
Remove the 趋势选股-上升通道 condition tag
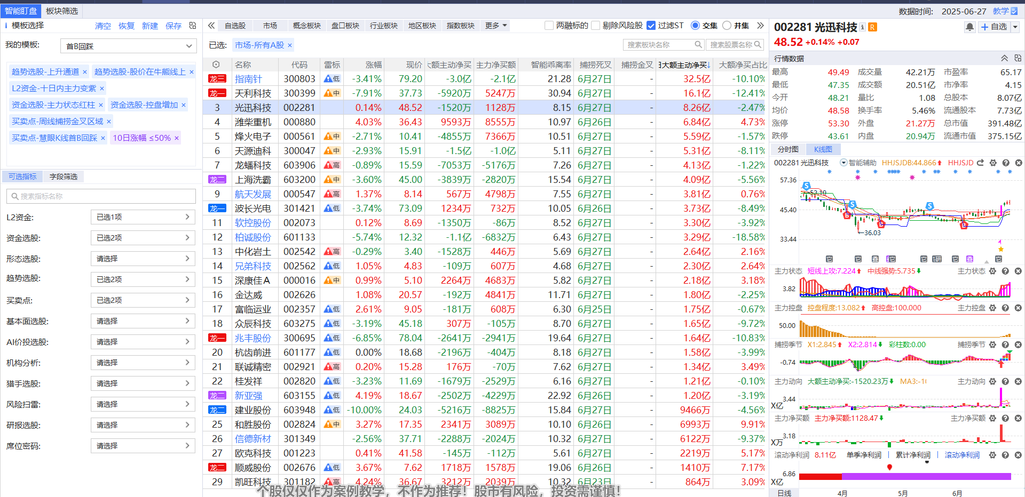pos(84,72)
